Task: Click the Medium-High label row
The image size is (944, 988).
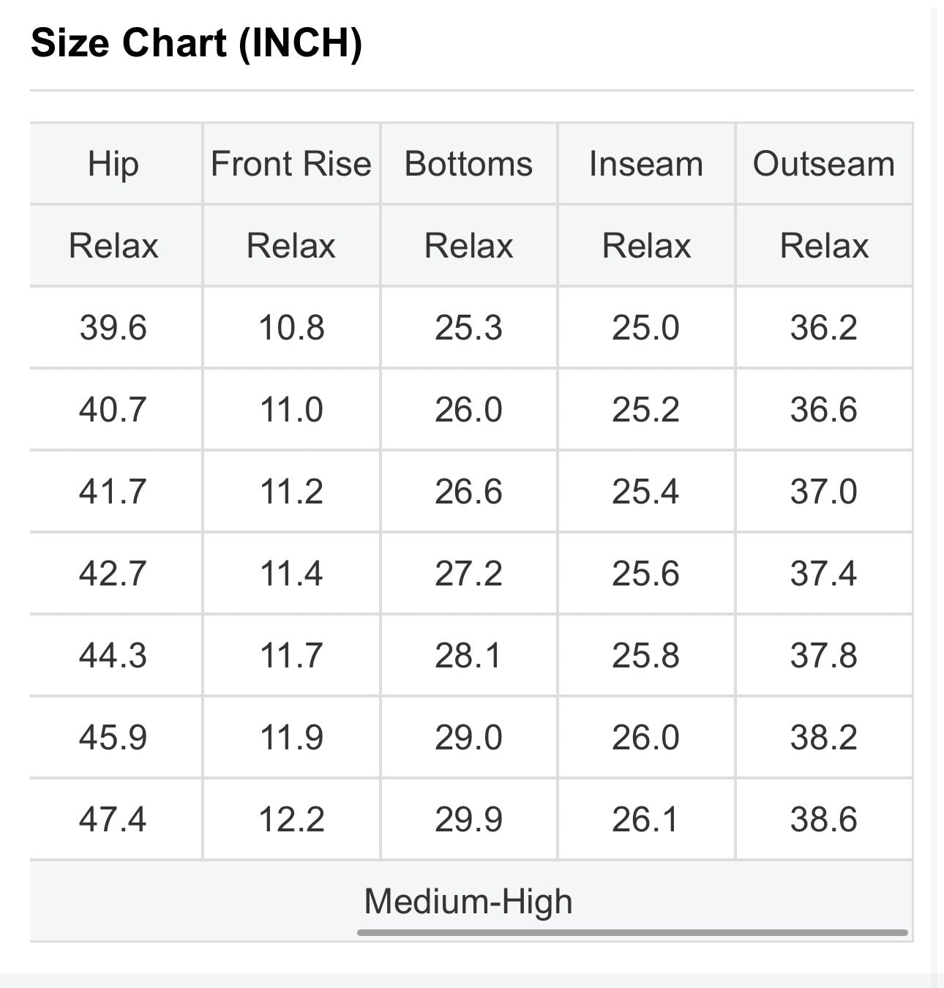Action: pos(471,901)
